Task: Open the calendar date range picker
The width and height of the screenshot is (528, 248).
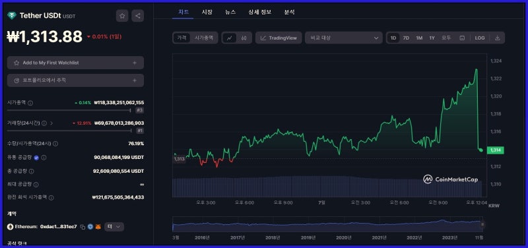Action: 463,38
